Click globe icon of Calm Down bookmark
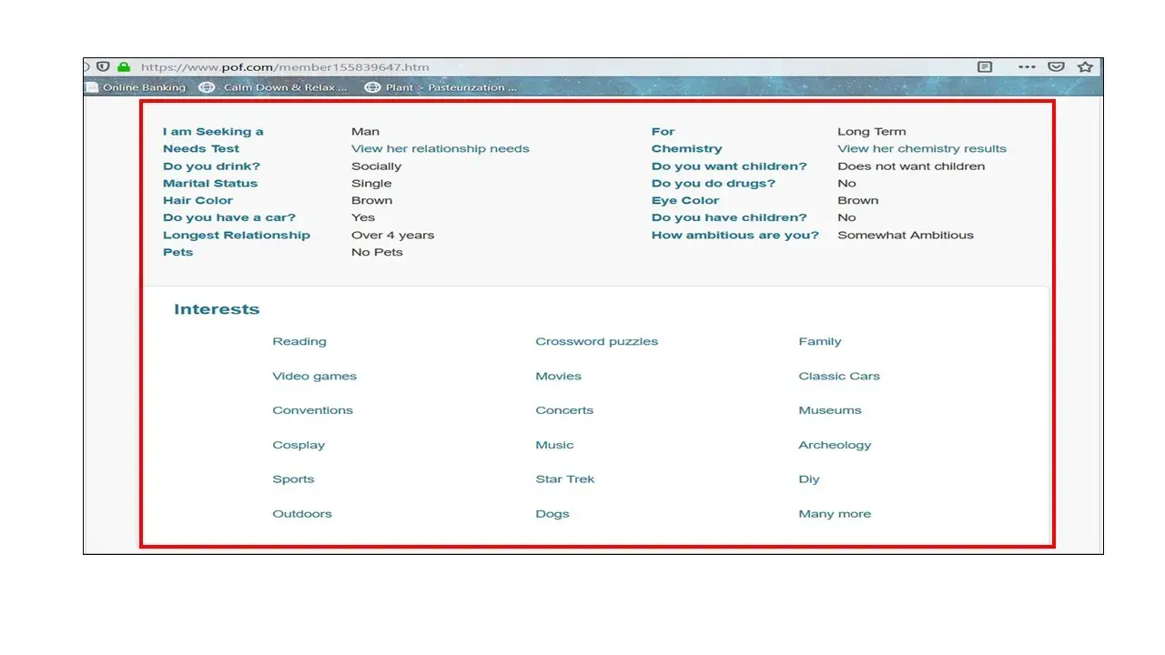 pos(207,87)
